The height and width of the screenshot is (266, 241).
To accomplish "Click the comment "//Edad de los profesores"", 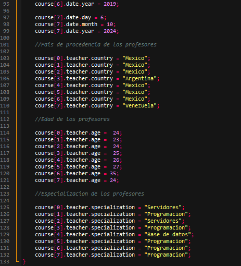I will [72, 119].
